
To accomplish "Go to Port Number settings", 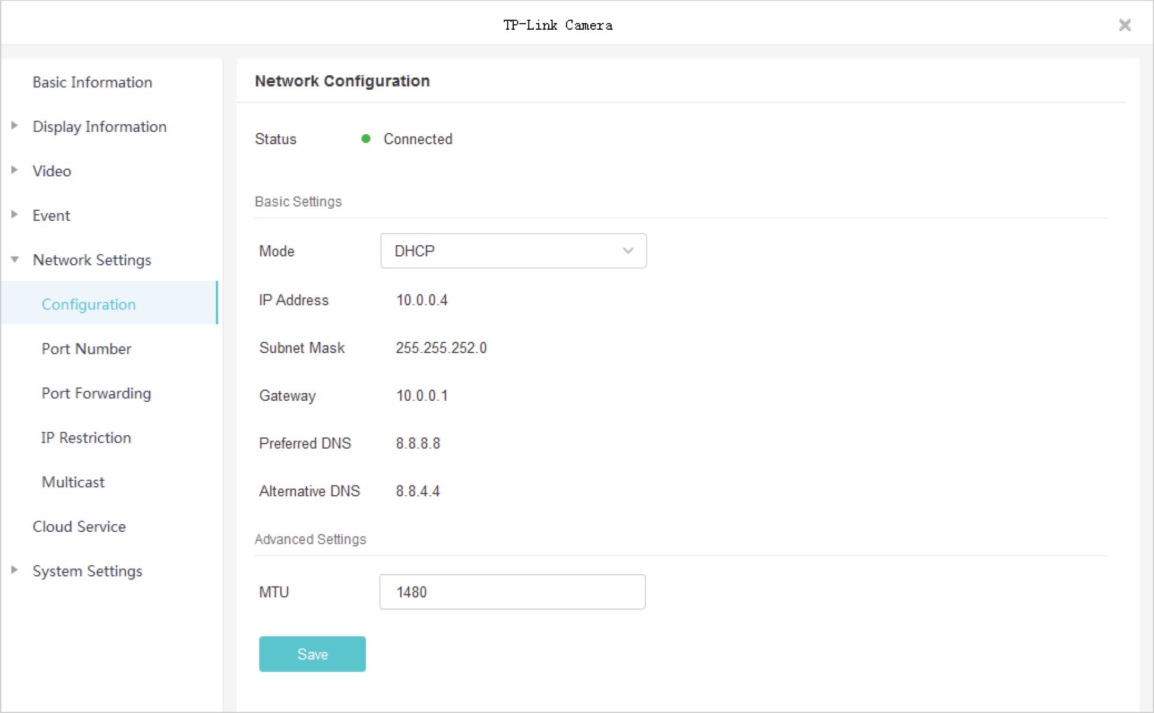I will point(86,348).
